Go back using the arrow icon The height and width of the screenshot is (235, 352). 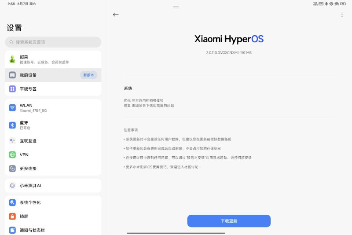[x=116, y=15]
